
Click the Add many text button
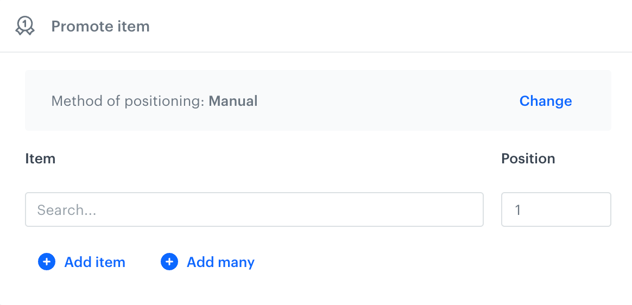click(x=220, y=262)
